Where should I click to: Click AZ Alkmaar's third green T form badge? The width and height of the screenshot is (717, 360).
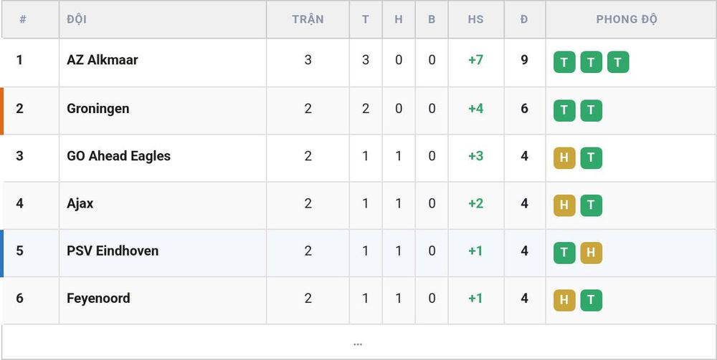tap(618, 62)
